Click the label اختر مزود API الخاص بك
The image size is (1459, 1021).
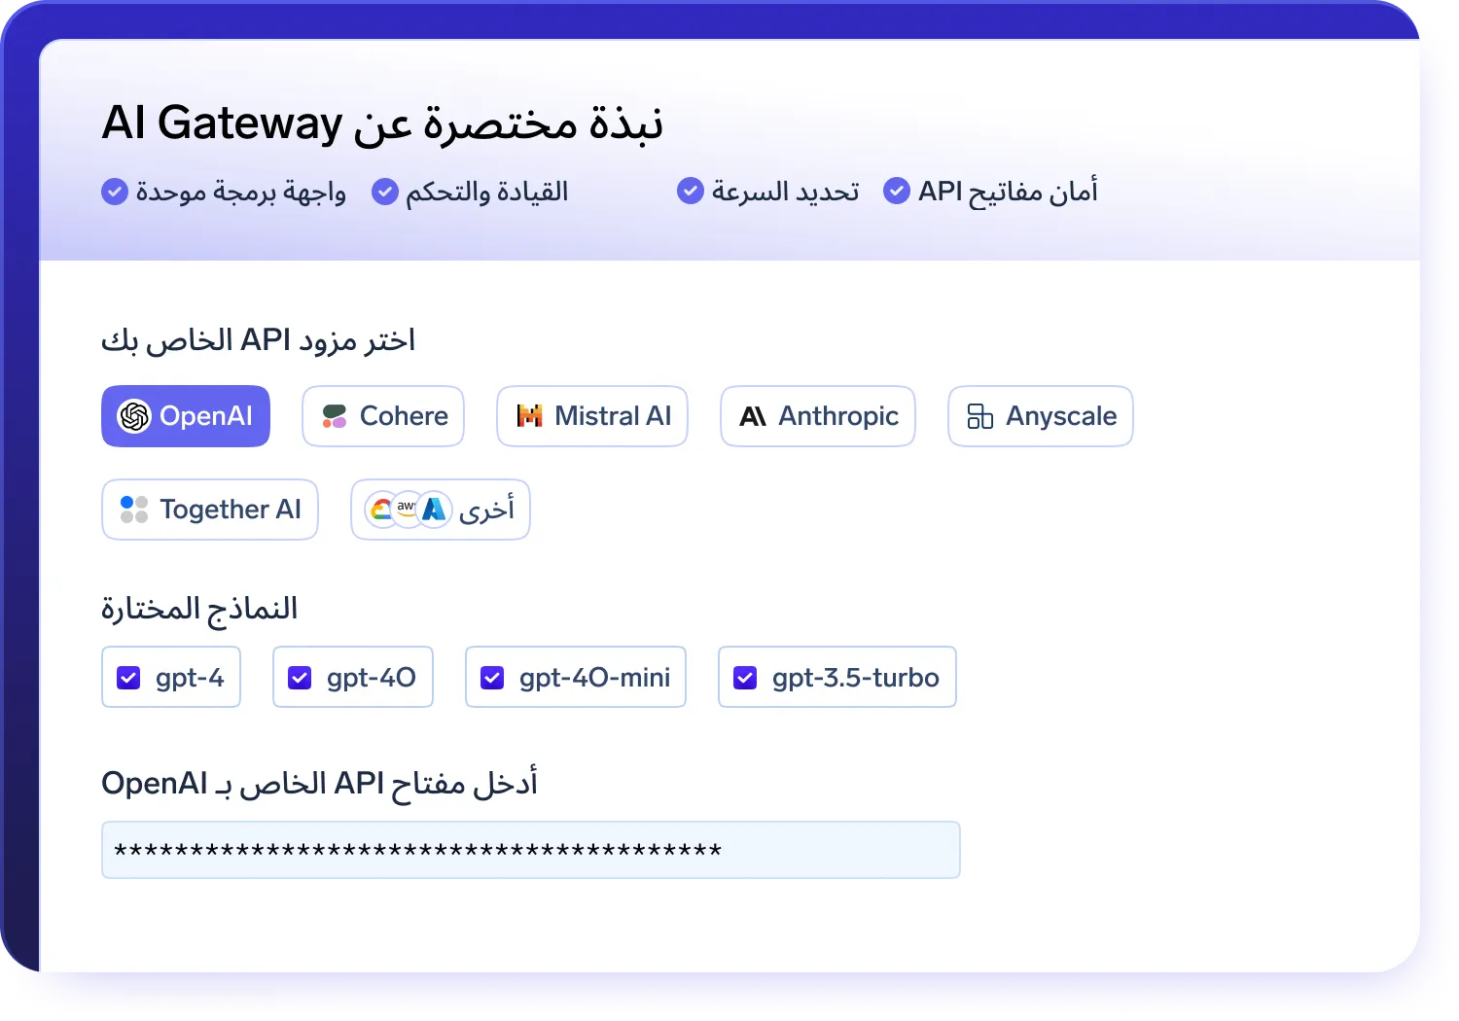(259, 340)
